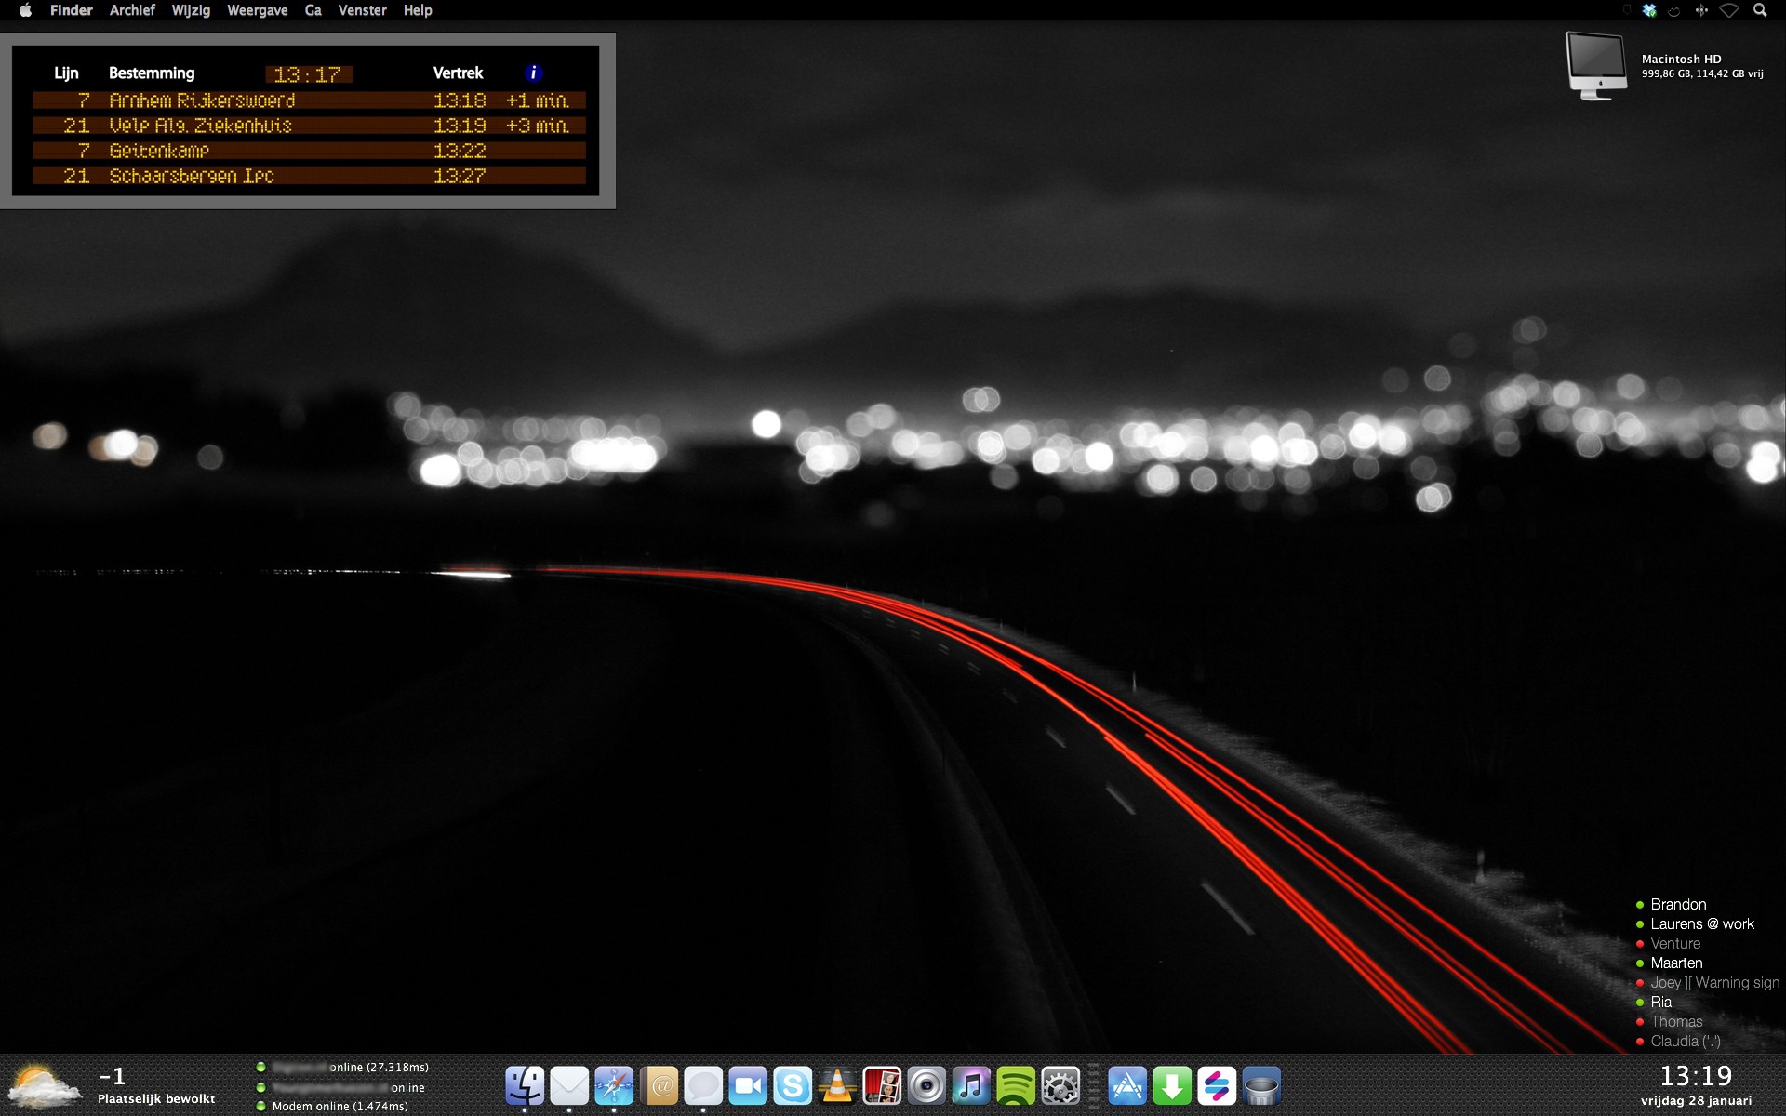Open the Weergave menu
This screenshot has height=1116, width=1786.
point(258,10)
